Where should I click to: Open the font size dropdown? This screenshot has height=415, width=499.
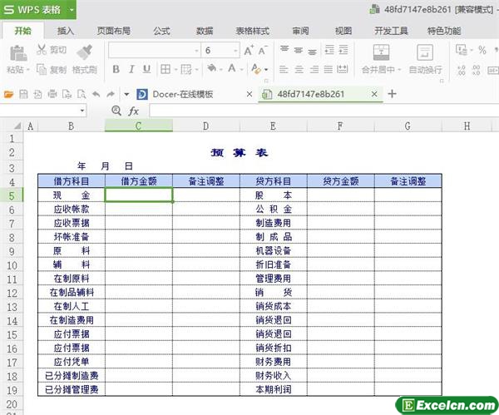point(235,51)
